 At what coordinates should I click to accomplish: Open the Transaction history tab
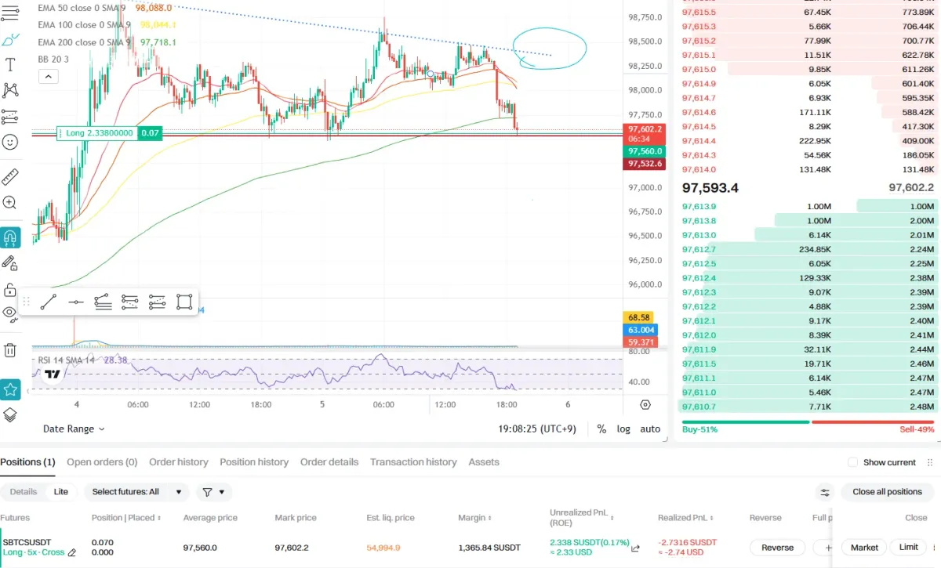click(x=413, y=462)
